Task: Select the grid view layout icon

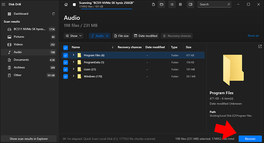Action: [x=180, y=5]
